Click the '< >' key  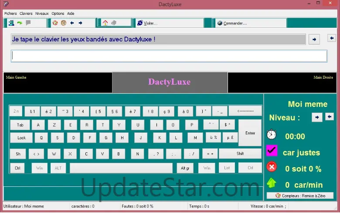[36, 154]
